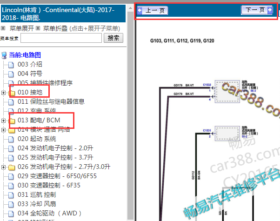This screenshot has width=280, height=221.
Task: Click the Lincoln Continental 电路图 title header
Action: coord(63,13)
